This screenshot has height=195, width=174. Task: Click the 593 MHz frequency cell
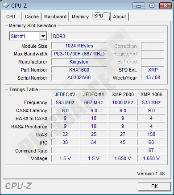click(x=65, y=102)
